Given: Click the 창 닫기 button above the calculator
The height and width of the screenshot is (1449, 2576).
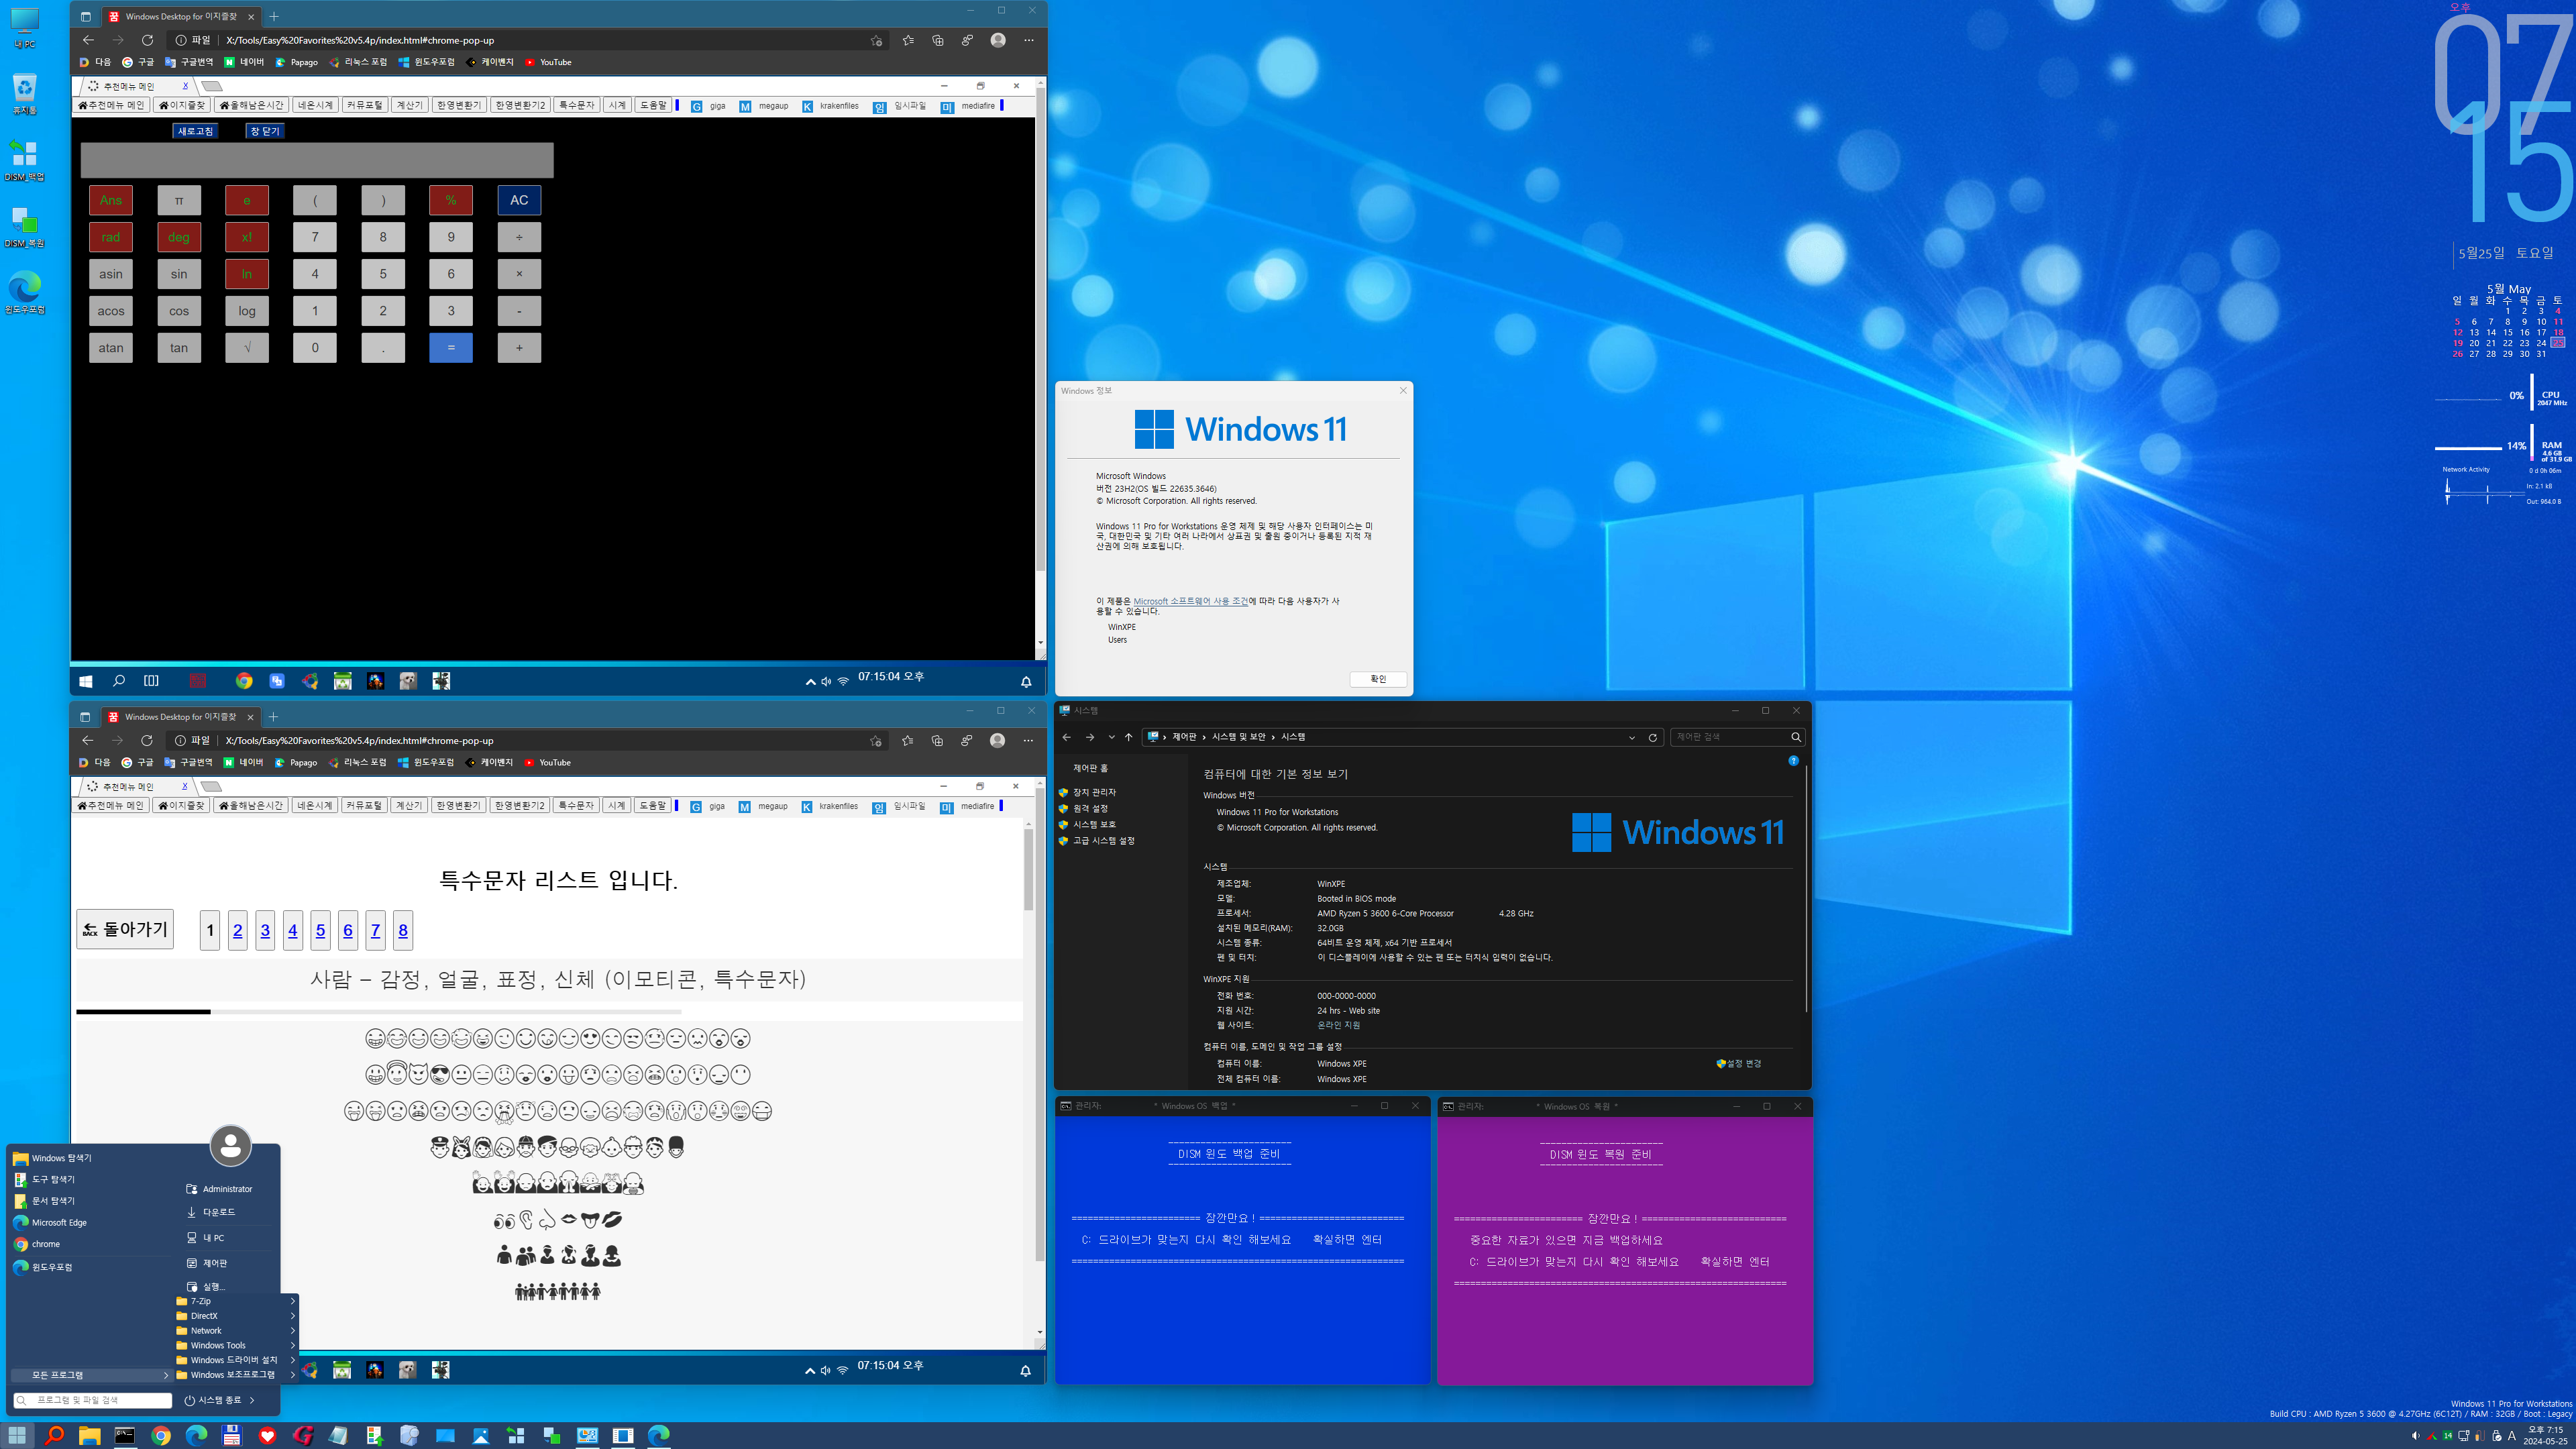Looking at the screenshot, I should point(265,131).
